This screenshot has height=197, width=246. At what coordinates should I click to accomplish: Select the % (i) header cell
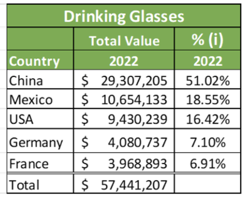(x=207, y=39)
